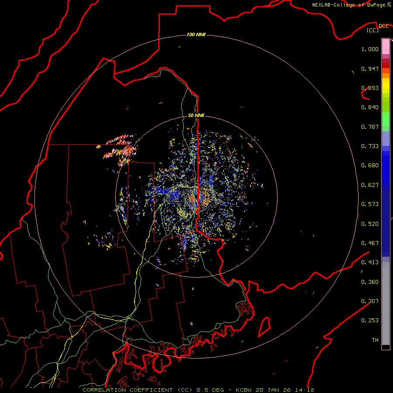
Task: Click the 0.467 legend value
Action: click(370, 243)
